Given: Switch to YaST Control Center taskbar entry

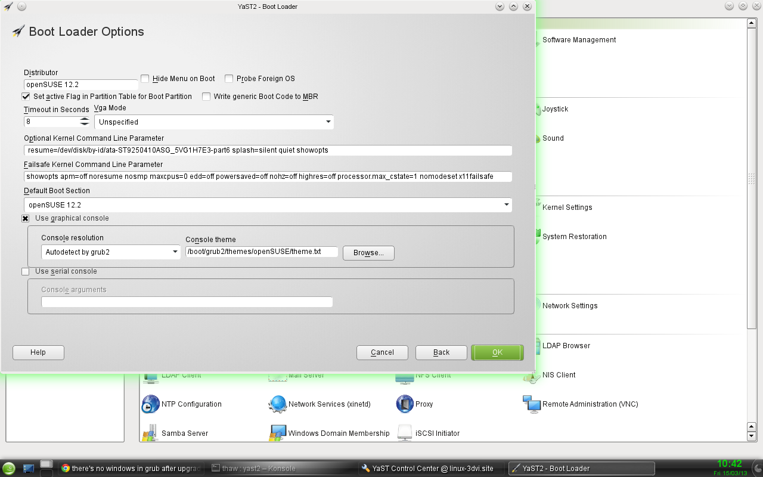Looking at the screenshot, I should pos(432,469).
